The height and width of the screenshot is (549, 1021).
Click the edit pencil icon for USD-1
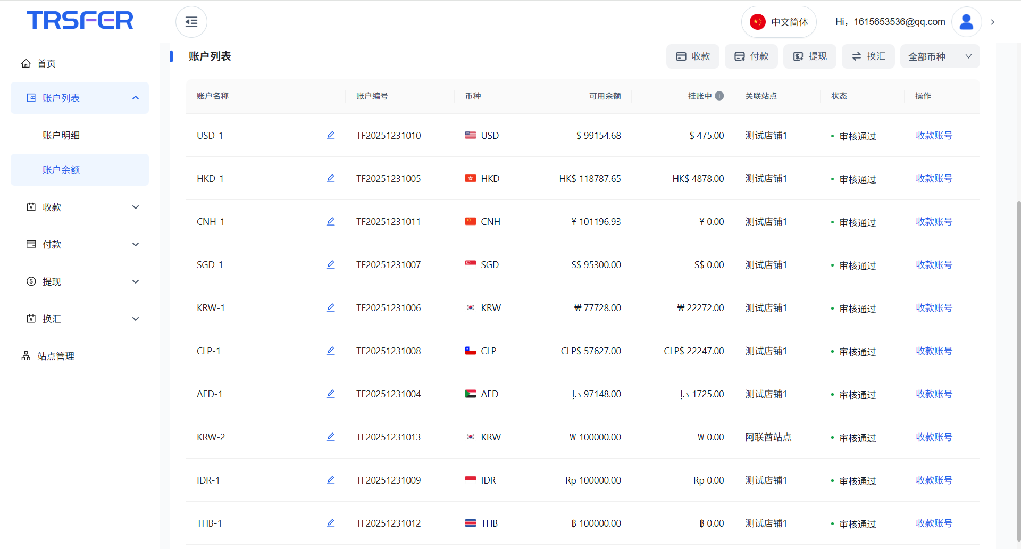coord(330,135)
